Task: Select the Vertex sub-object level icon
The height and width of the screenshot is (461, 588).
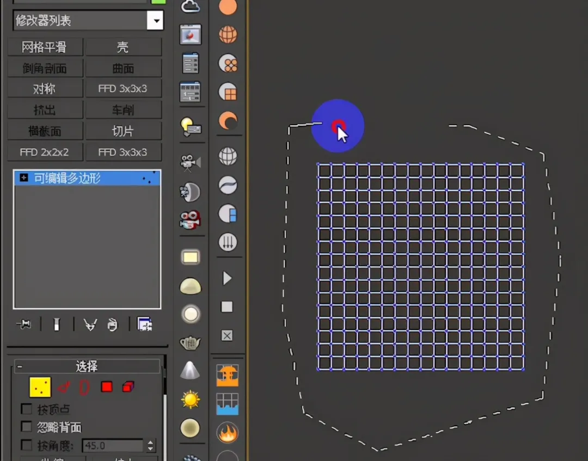Action: click(x=40, y=387)
